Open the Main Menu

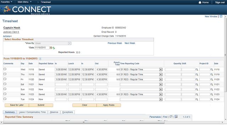(x=24, y=2)
